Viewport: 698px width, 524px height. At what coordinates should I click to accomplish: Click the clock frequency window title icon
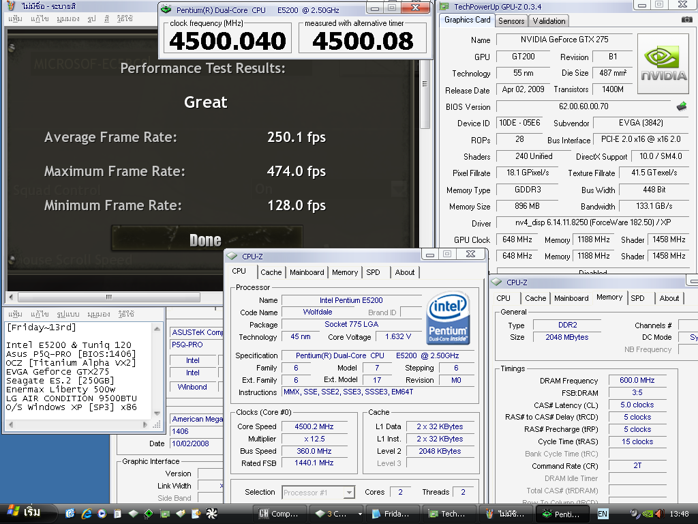(x=166, y=10)
